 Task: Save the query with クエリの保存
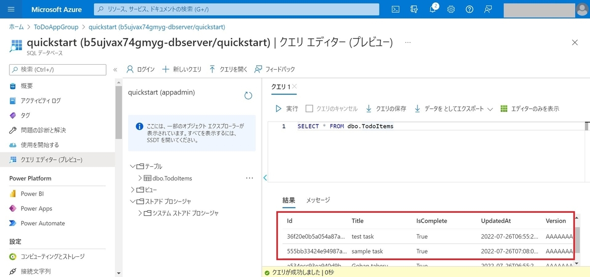[386, 108]
